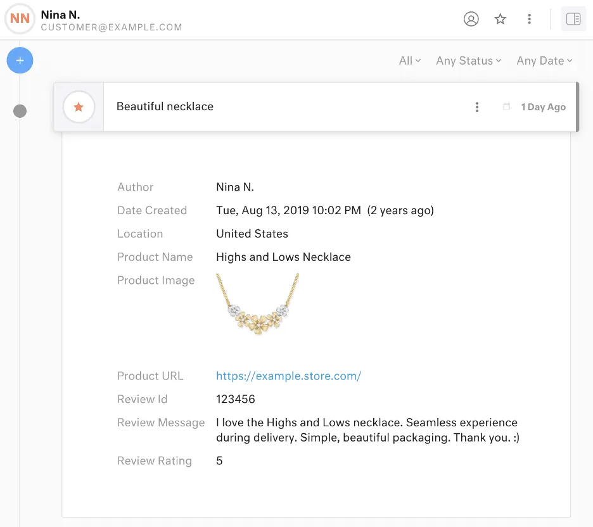Click the calendar icon beside 1 Day Ago
593x527 pixels.
coord(506,107)
